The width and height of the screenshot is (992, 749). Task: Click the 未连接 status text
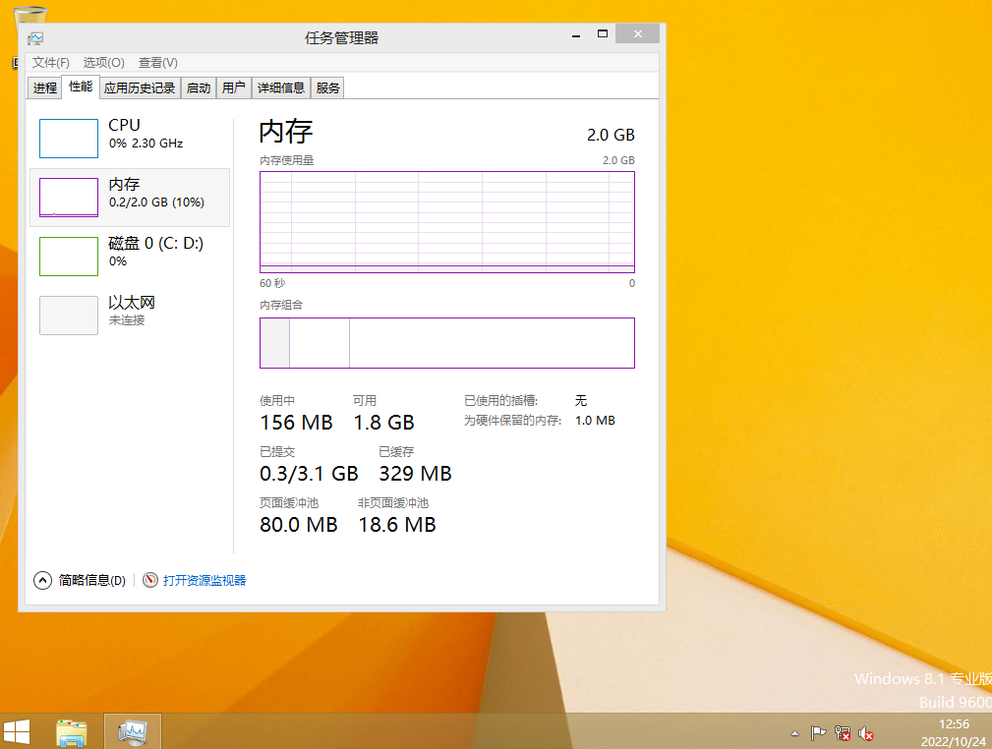(x=127, y=320)
